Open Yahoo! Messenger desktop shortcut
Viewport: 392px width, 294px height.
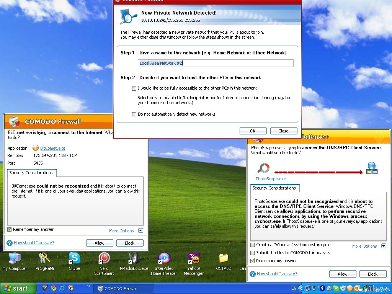(x=194, y=264)
